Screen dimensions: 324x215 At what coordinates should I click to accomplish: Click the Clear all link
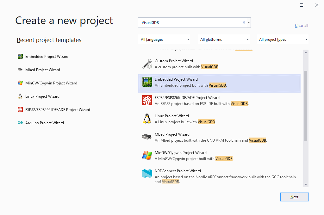click(302, 26)
